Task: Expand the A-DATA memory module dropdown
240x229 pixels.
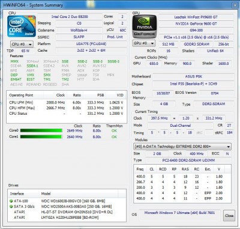Action: click(182, 147)
